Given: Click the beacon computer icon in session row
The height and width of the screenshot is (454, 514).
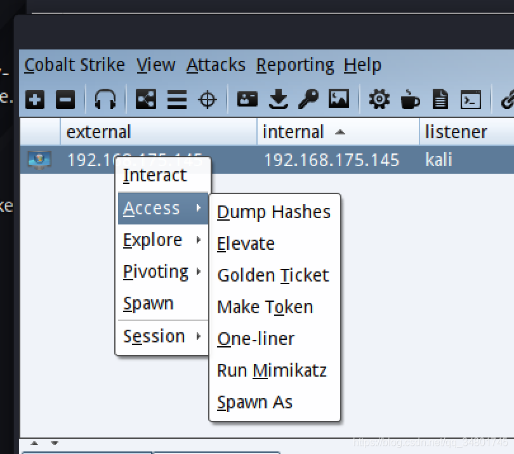Looking at the screenshot, I should [x=39, y=160].
